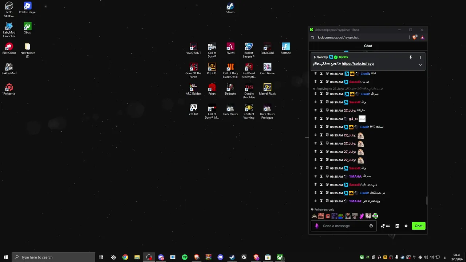
Task: Open the chat settings gear
Action: click(406, 226)
